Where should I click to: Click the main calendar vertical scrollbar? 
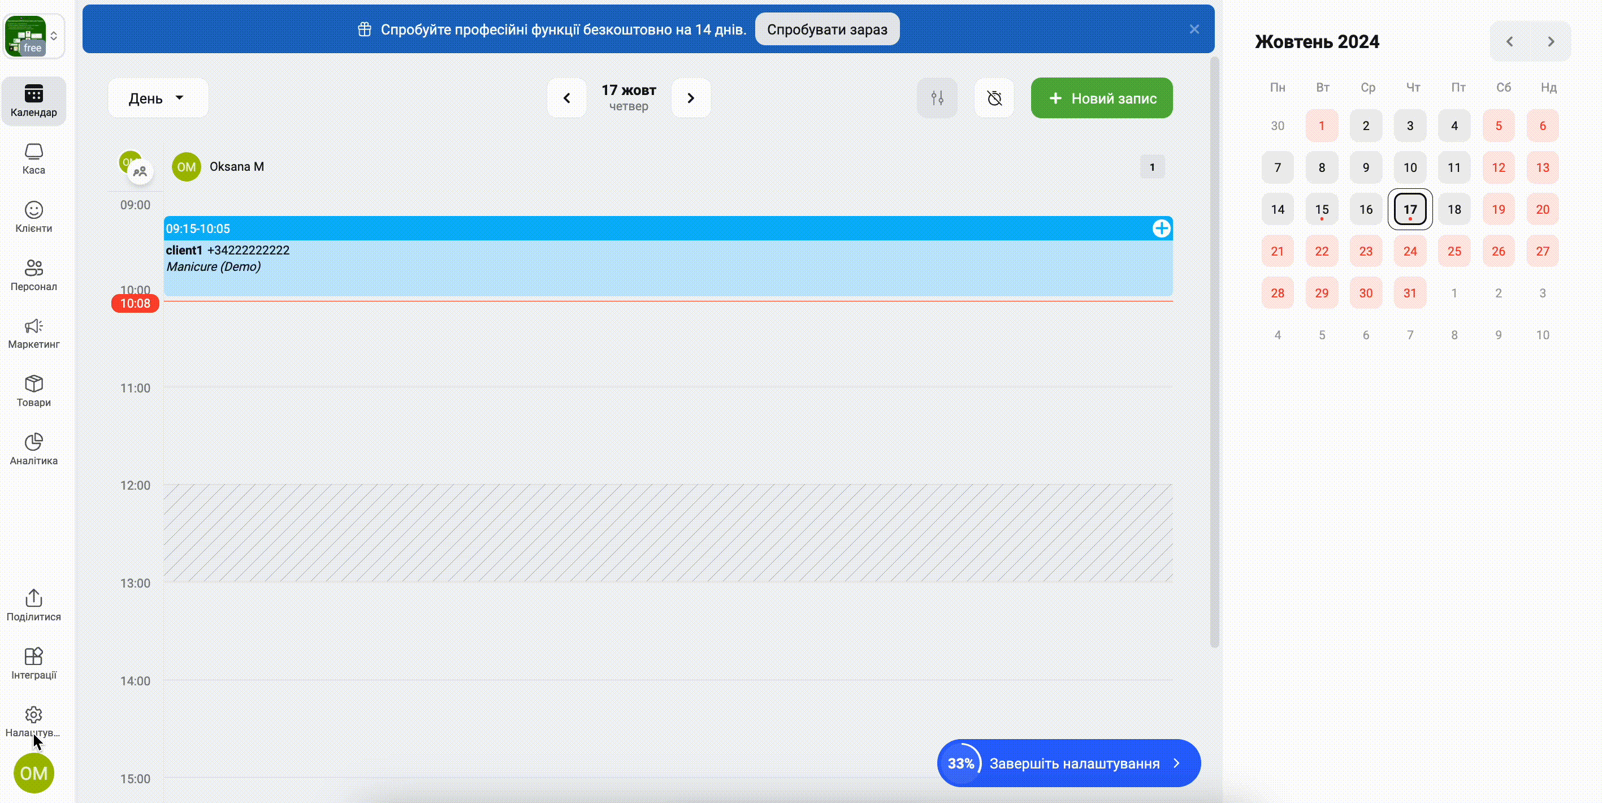1214,352
